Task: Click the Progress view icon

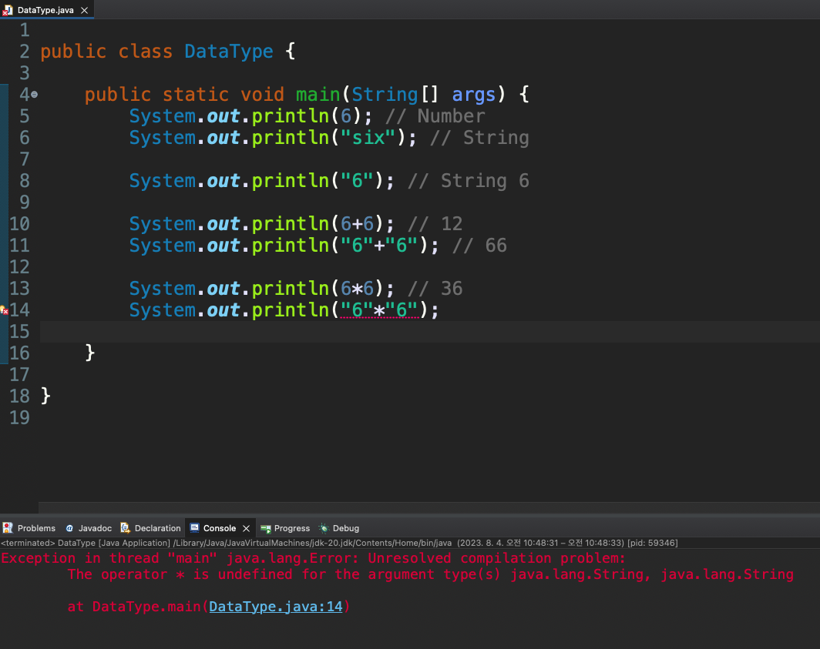Action: click(x=266, y=528)
